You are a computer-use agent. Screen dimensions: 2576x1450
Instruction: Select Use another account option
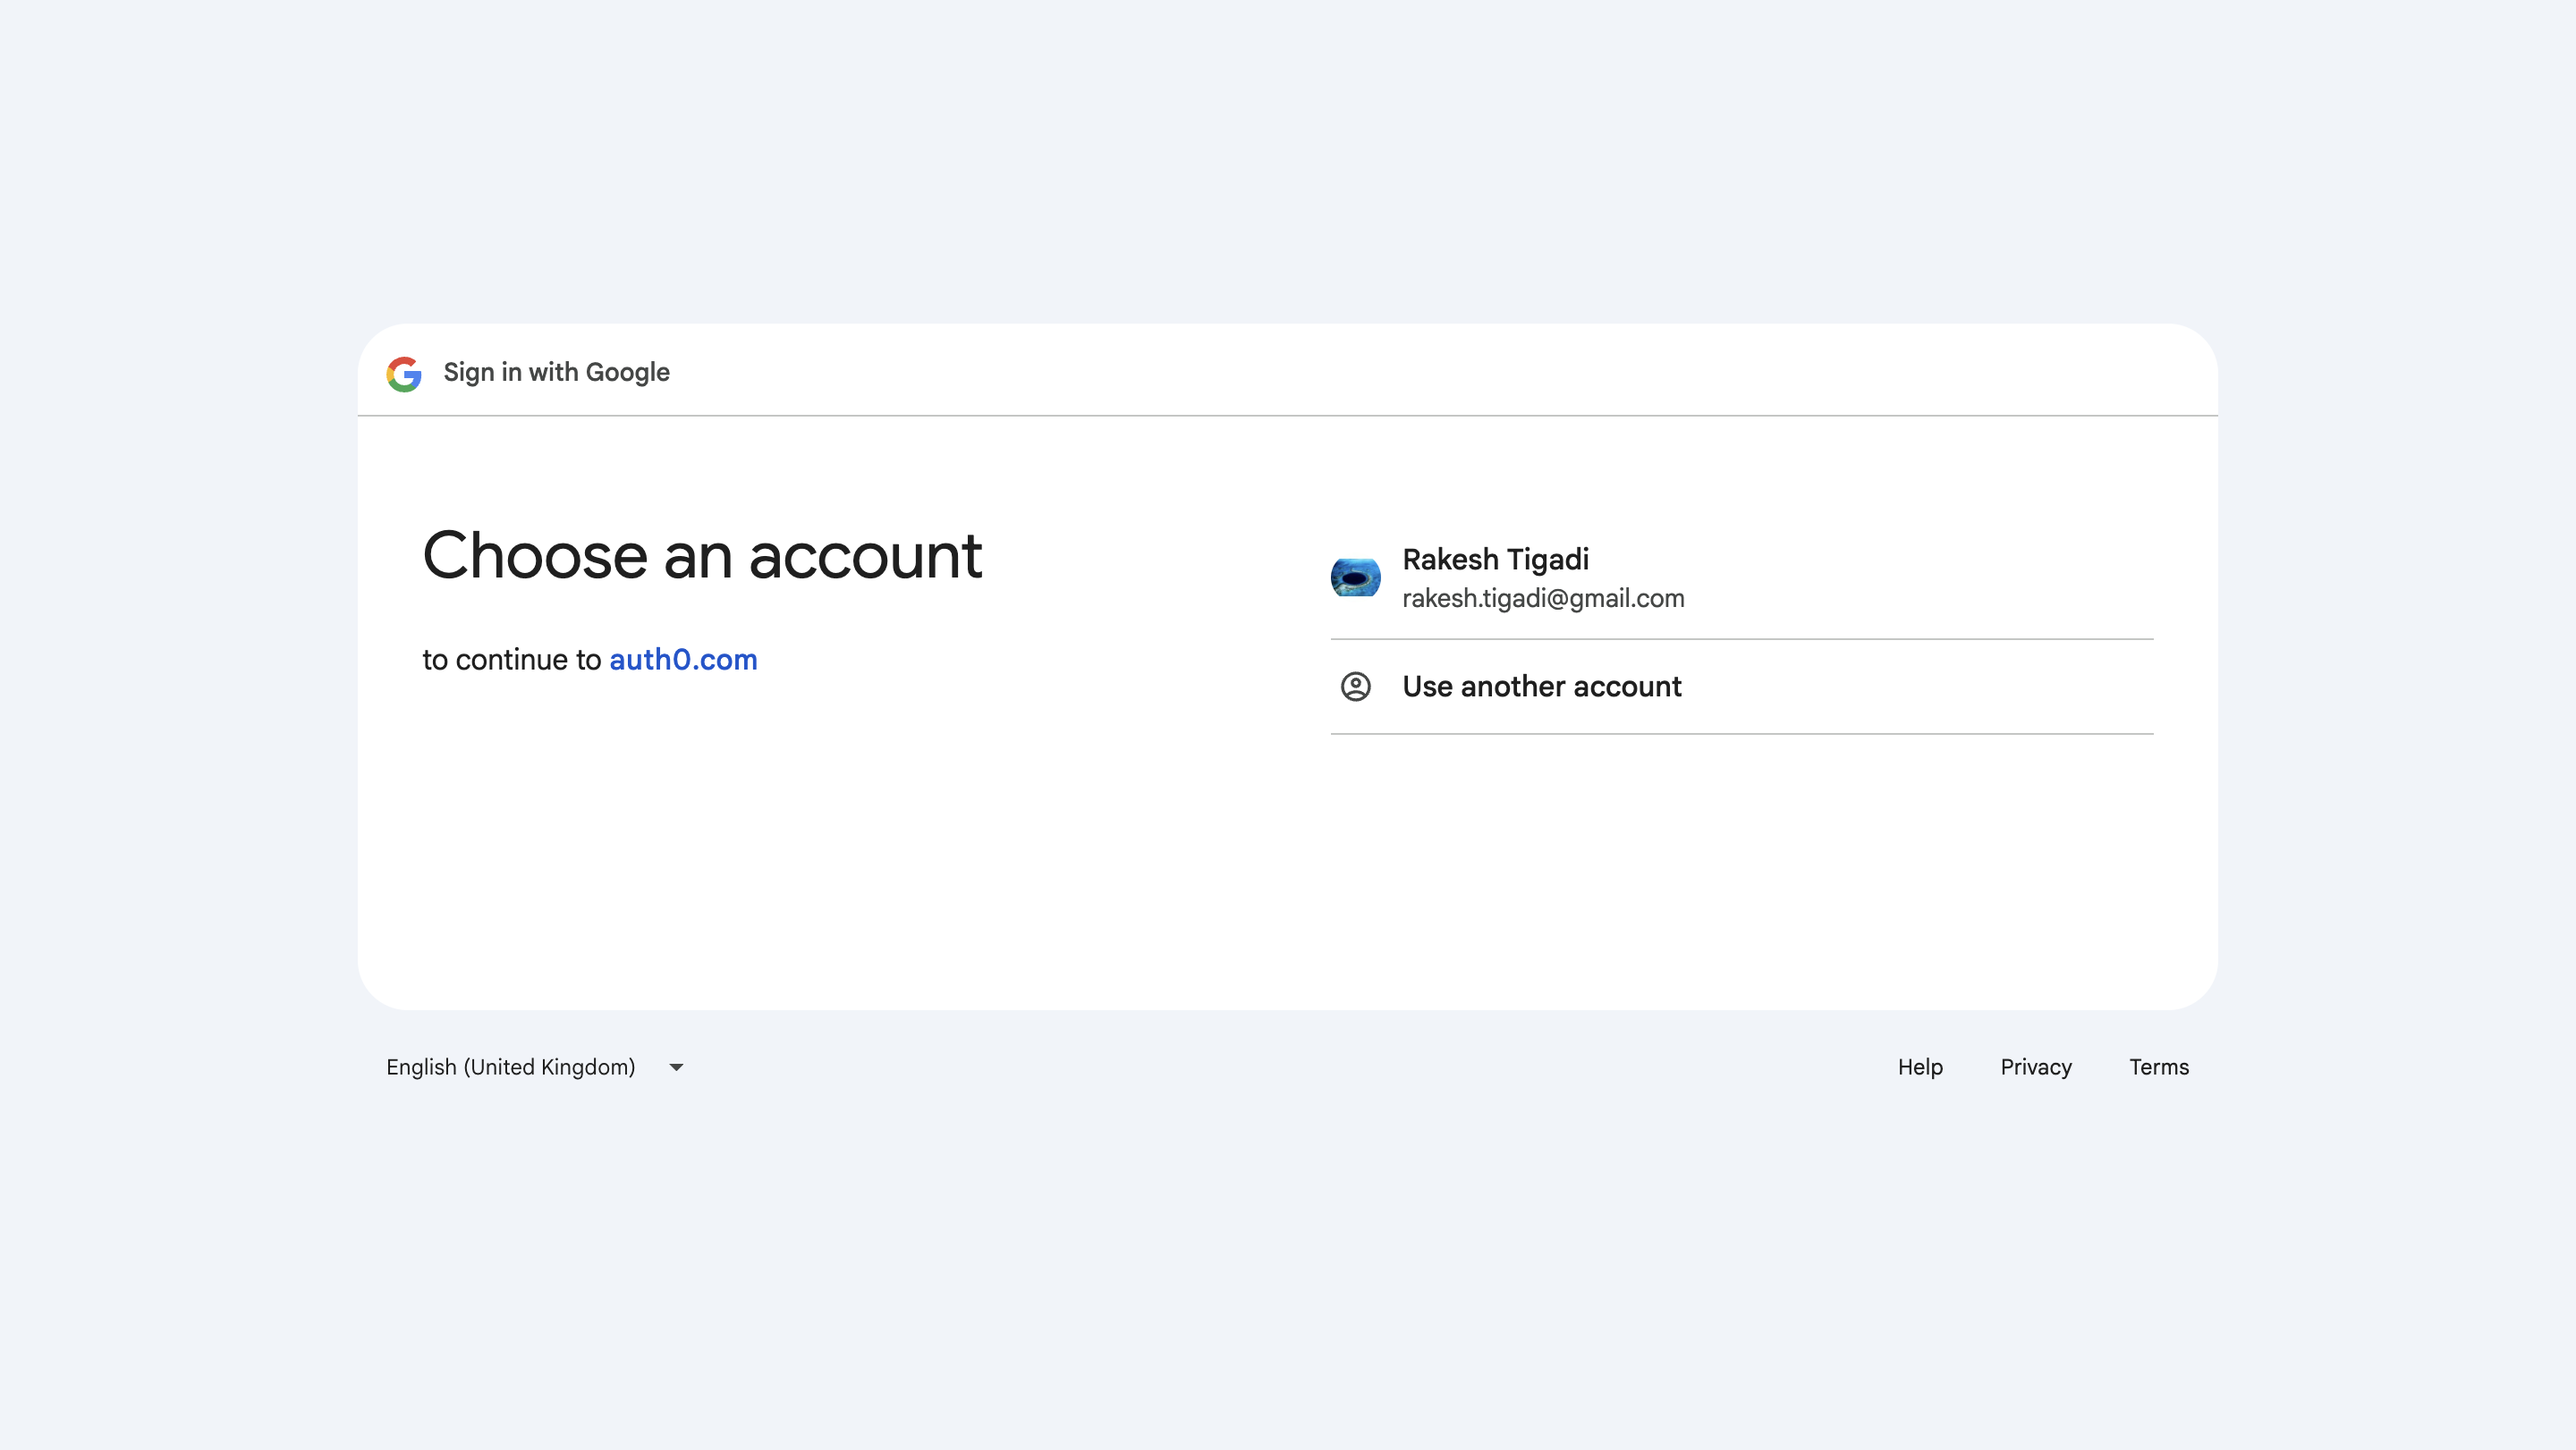pos(1541,687)
